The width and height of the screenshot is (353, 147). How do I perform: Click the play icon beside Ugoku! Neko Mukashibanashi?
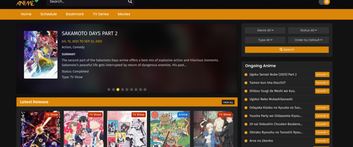point(246,99)
